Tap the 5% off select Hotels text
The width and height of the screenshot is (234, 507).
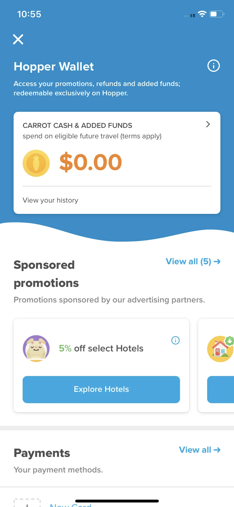[101, 348]
